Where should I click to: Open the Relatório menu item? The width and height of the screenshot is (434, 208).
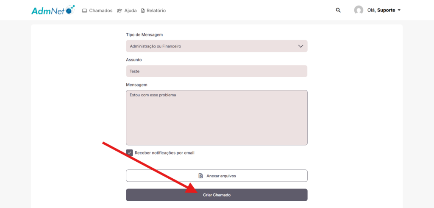click(x=156, y=11)
